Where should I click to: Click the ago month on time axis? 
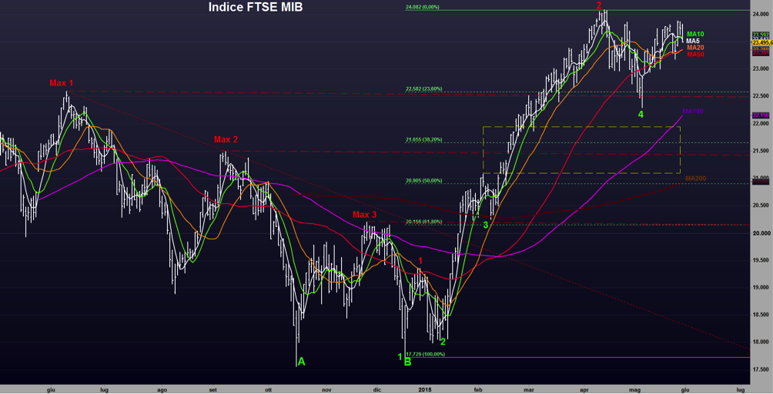162,389
